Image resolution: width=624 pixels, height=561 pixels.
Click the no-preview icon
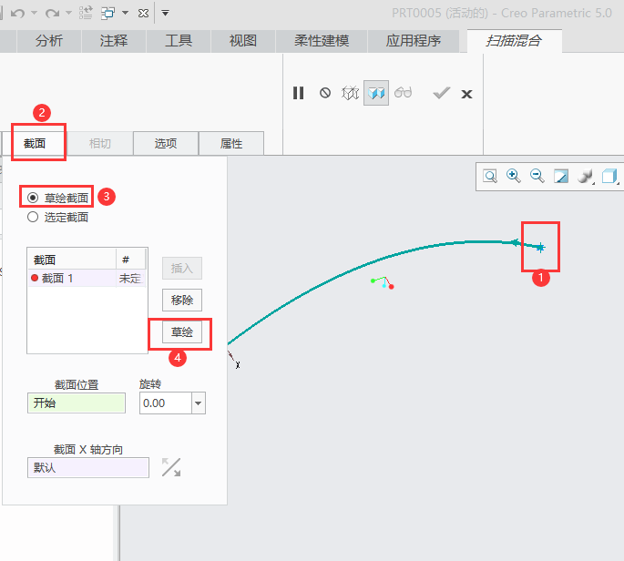point(325,93)
